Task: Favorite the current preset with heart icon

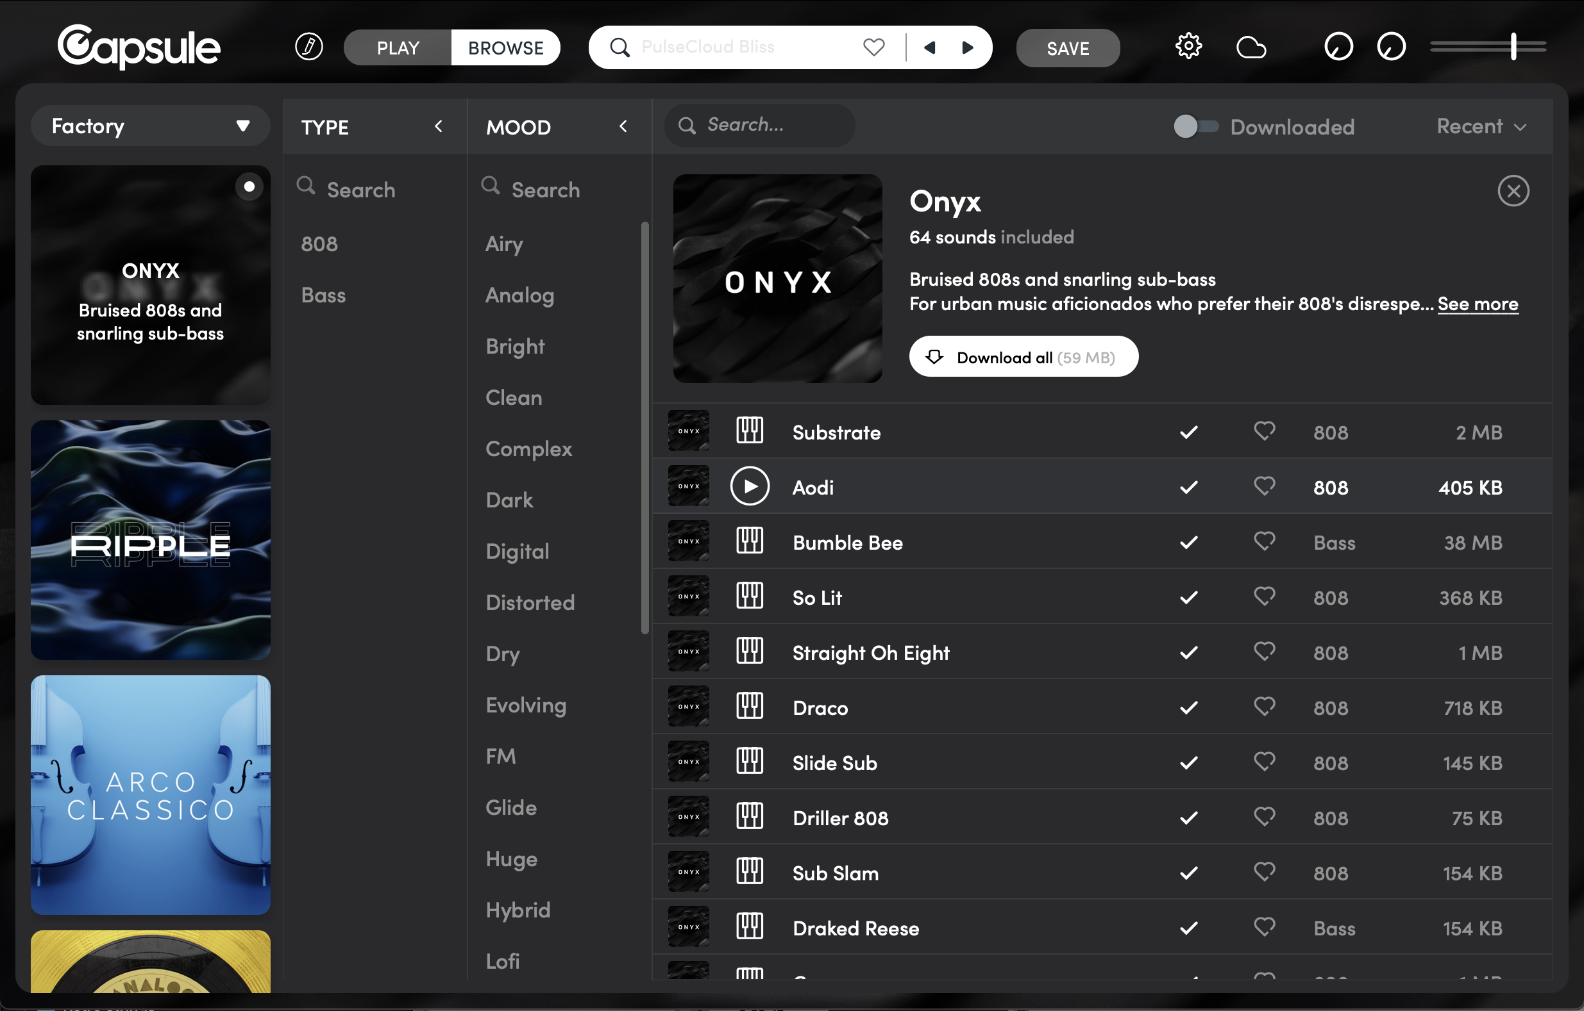Action: coord(873,47)
